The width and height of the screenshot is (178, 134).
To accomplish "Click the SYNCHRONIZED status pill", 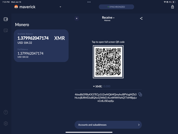I will (x=116, y=7).
